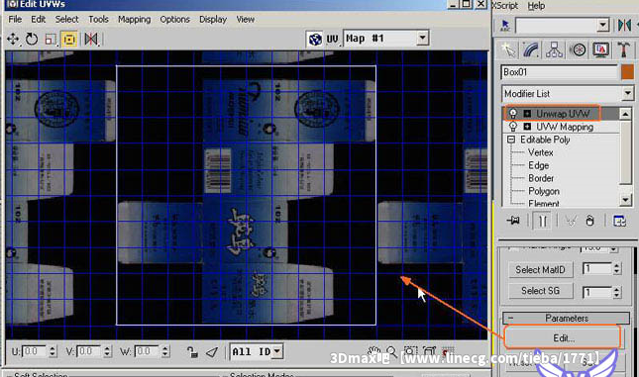The image size is (639, 377).
Task: Open the Help menu in 3ds Max
Action: (536, 6)
